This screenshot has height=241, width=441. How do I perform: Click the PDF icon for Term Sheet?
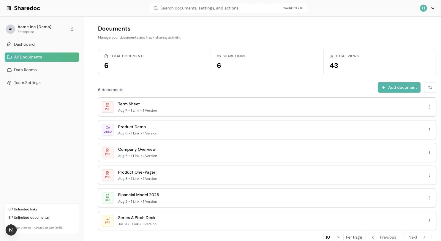pos(108,107)
